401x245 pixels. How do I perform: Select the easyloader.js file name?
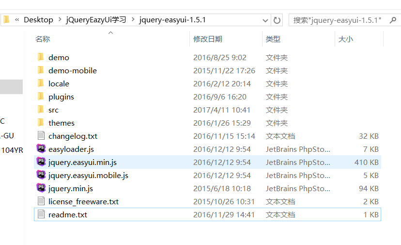coord(71,149)
